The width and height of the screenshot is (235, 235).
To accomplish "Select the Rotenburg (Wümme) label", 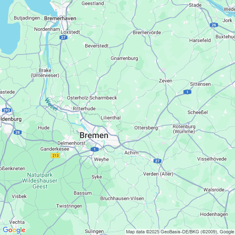I will coord(184,129).
